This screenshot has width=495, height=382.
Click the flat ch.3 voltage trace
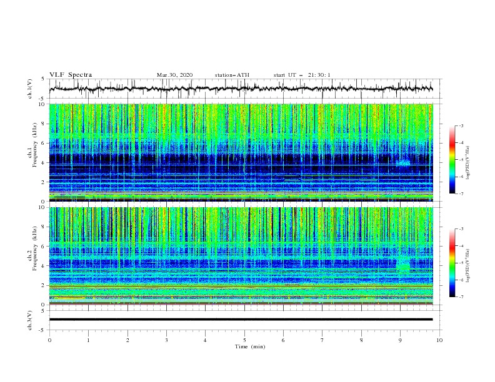[241, 320]
